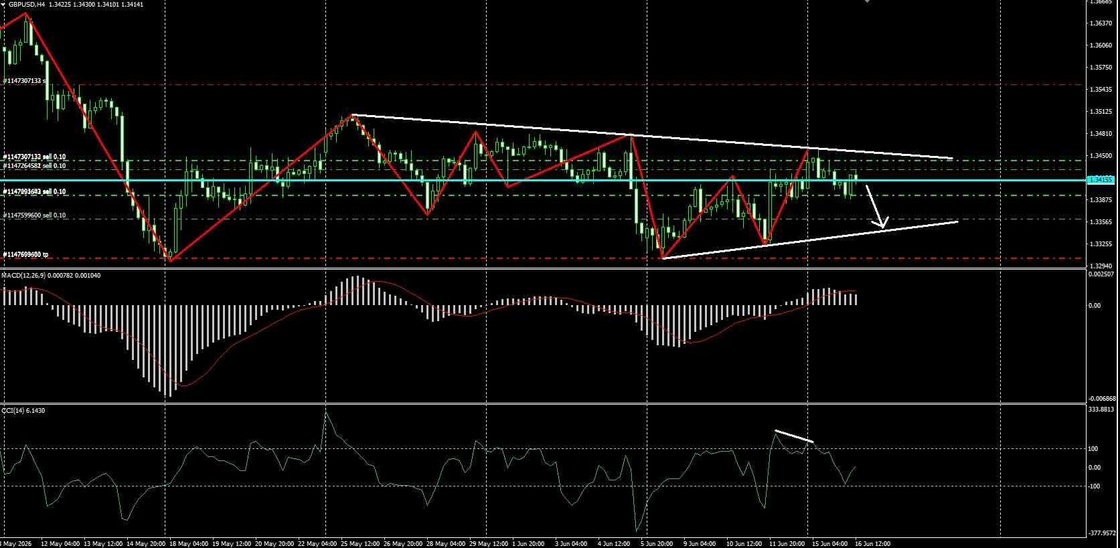The image size is (1120, 548).
Task: Click the 1.35125 price axis value
Action: click(x=1101, y=112)
